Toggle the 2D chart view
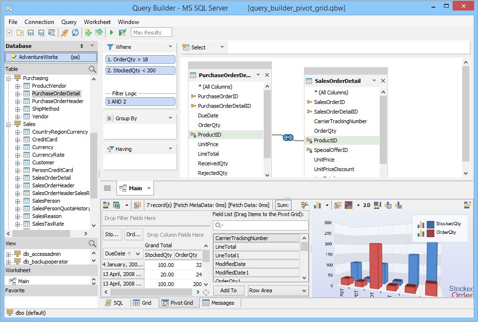 coord(367,205)
